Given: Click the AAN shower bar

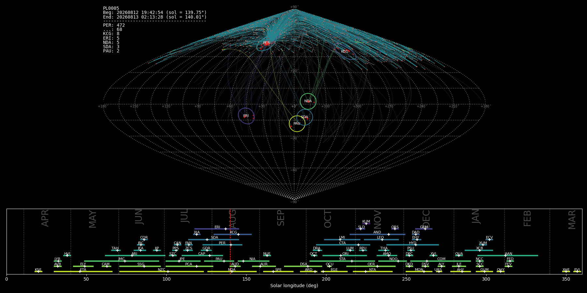Looking at the screenshot, I should [x=507, y=256].
